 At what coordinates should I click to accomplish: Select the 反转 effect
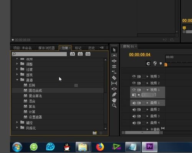coord(32,85)
